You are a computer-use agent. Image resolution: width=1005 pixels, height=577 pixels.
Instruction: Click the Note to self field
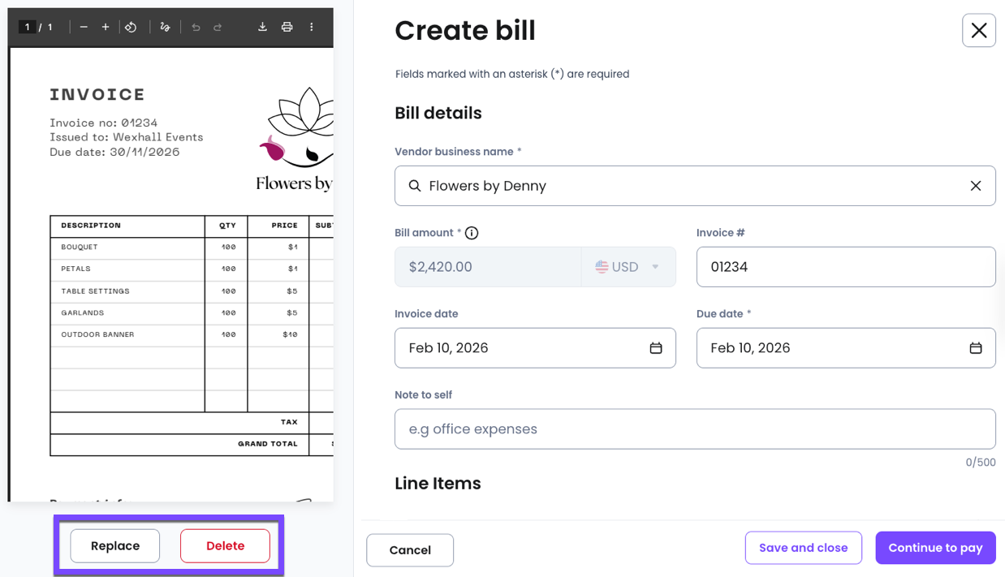(694, 429)
